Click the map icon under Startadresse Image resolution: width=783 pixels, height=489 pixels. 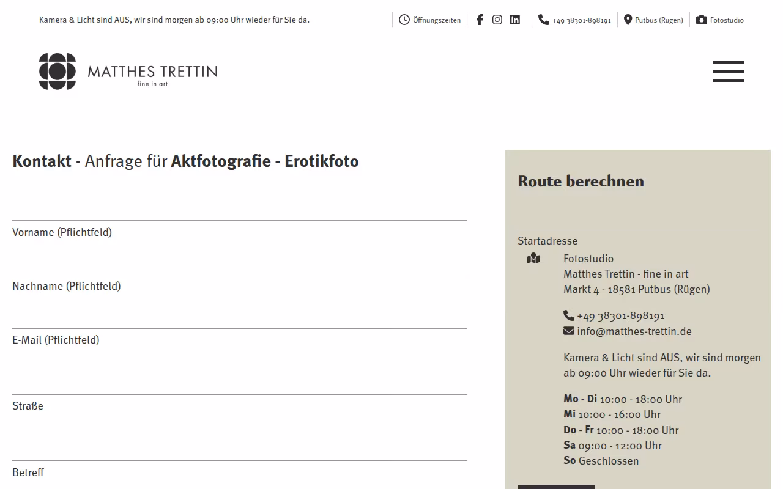tap(533, 259)
